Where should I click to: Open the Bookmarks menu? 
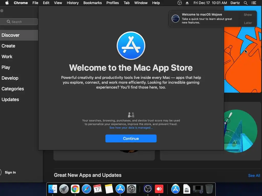click(x=93, y=3)
